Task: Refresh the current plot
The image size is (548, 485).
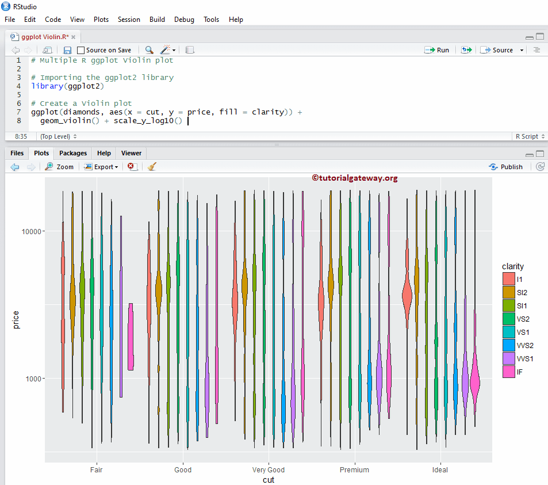Action: click(540, 166)
